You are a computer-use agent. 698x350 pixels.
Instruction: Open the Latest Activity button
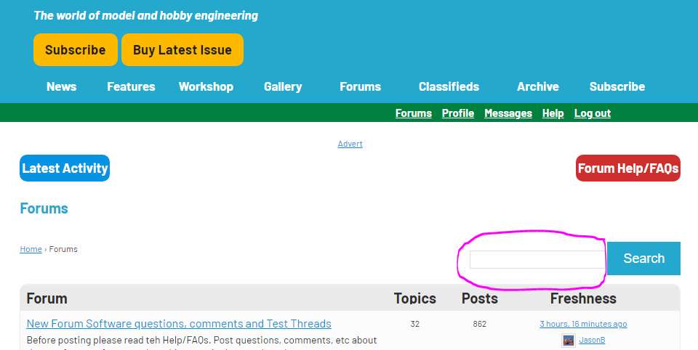(x=65, y=168)
